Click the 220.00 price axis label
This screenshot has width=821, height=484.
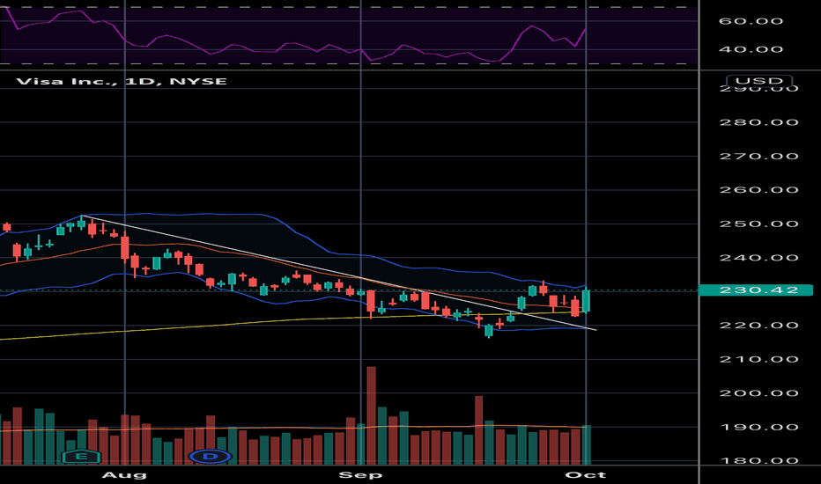[x=758, y=325]
